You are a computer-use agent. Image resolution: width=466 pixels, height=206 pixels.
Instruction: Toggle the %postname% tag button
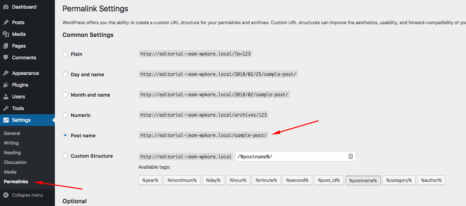tap(363, 180)
